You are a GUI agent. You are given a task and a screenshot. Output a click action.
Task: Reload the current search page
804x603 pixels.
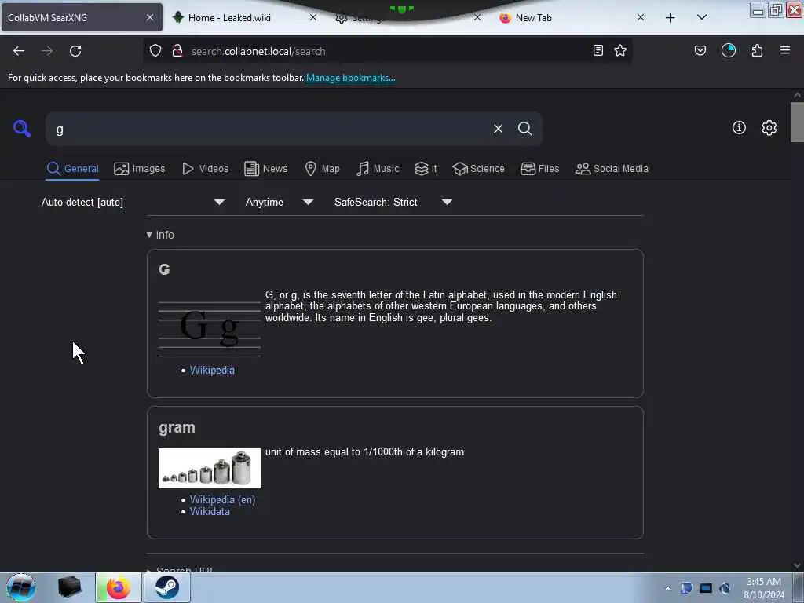point(75,51)
